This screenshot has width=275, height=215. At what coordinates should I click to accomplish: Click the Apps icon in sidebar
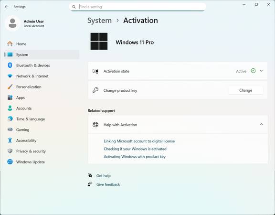(10, 97)
